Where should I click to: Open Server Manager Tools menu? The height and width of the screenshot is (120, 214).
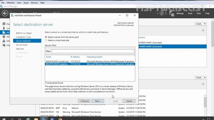point(190,13)
